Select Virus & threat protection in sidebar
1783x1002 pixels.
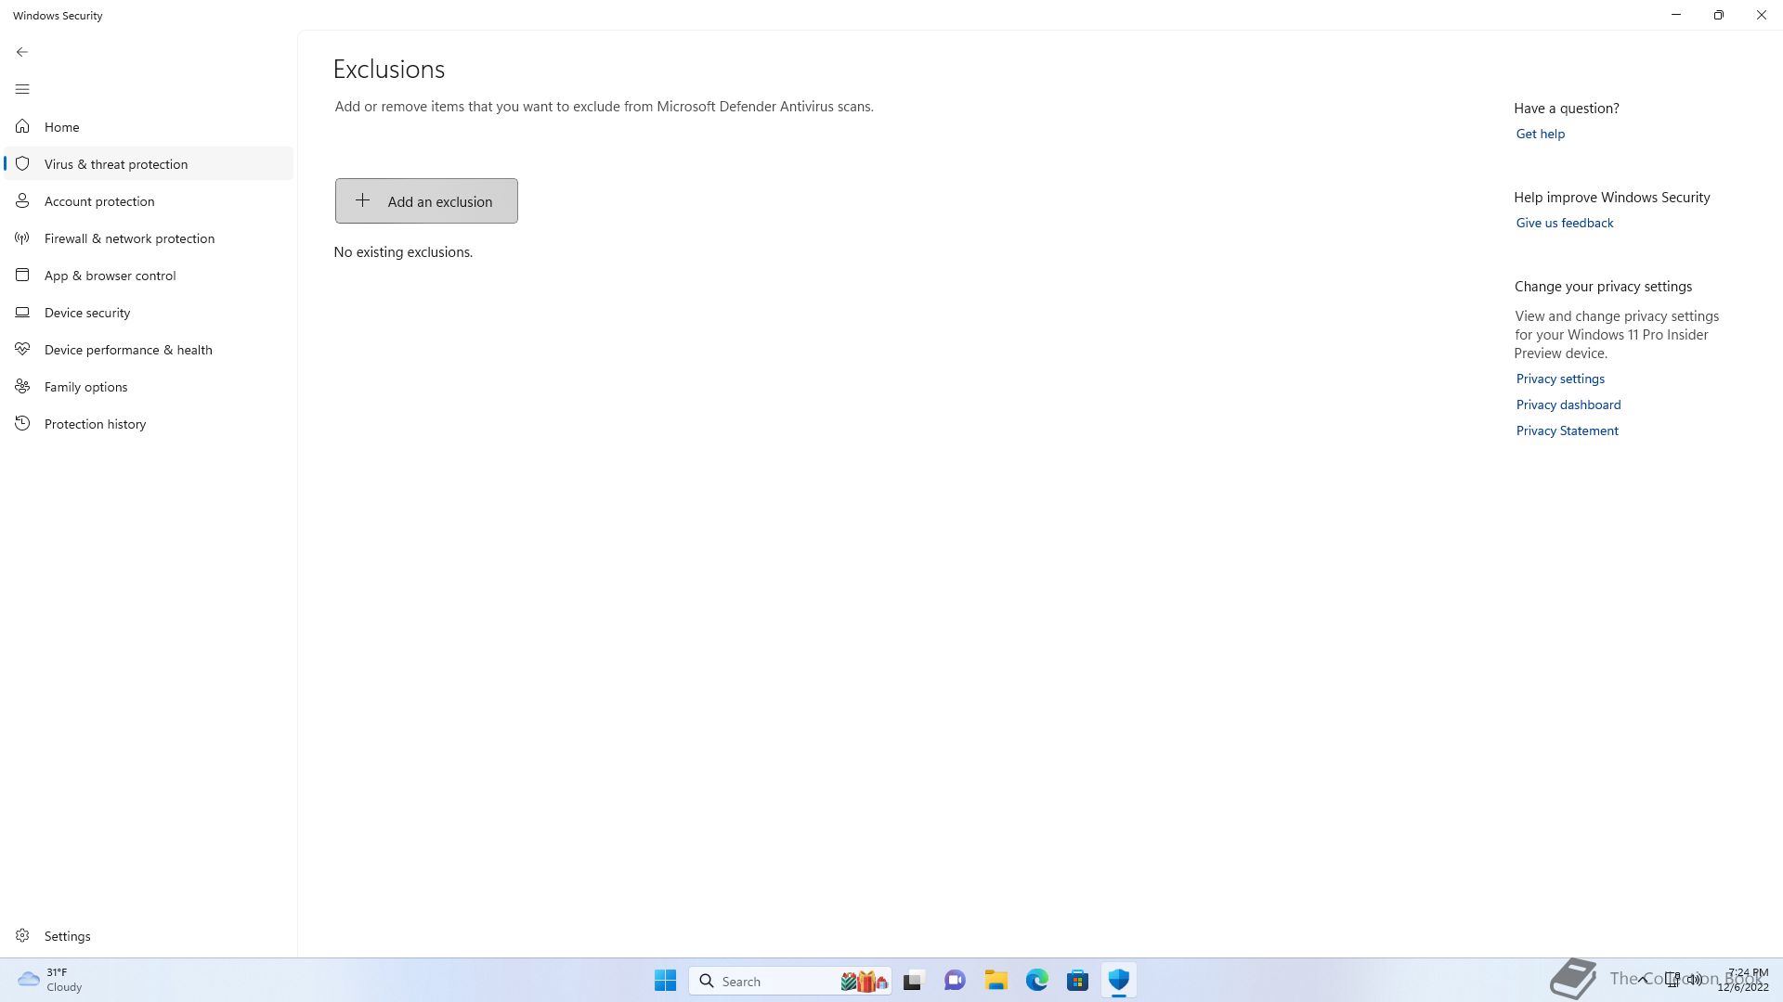(149, 163)
